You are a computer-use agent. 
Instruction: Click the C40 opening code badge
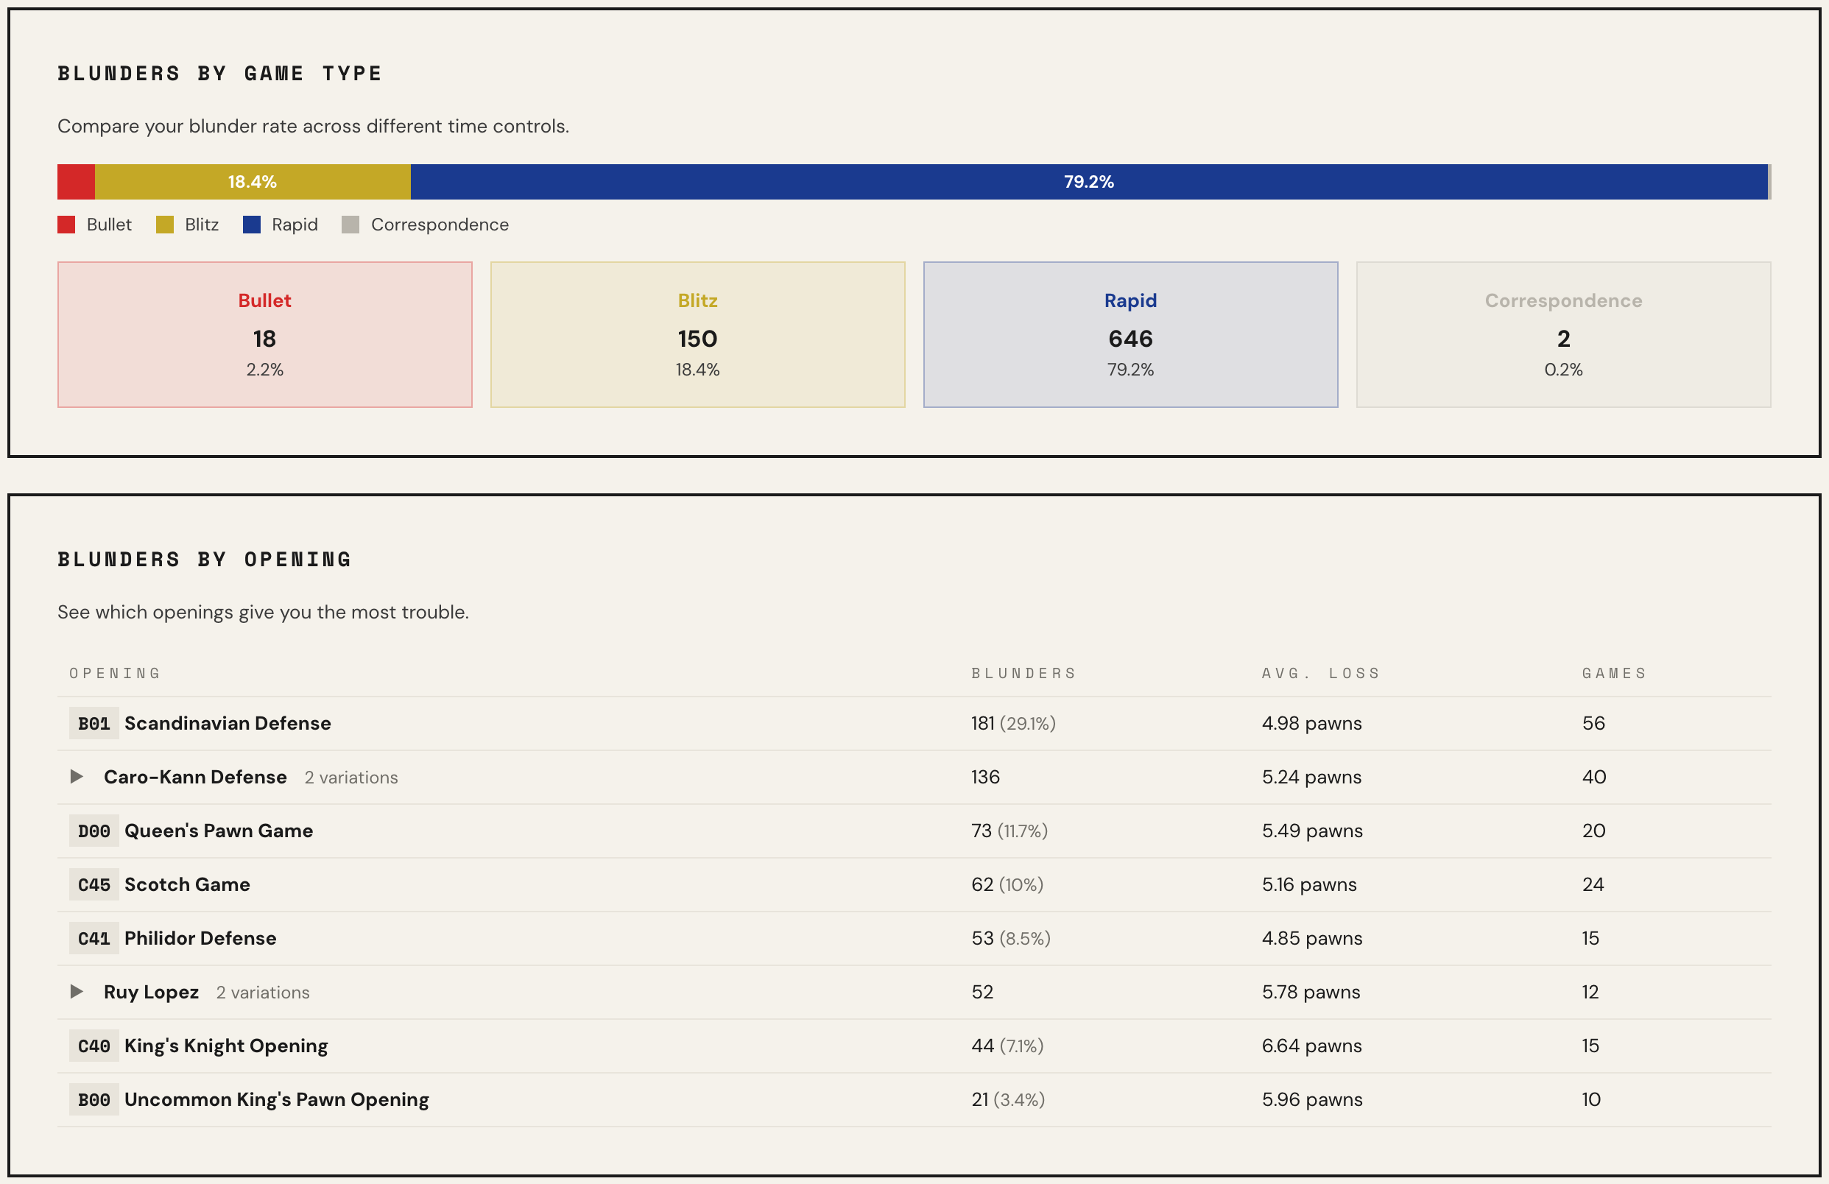coord(94,1046)
